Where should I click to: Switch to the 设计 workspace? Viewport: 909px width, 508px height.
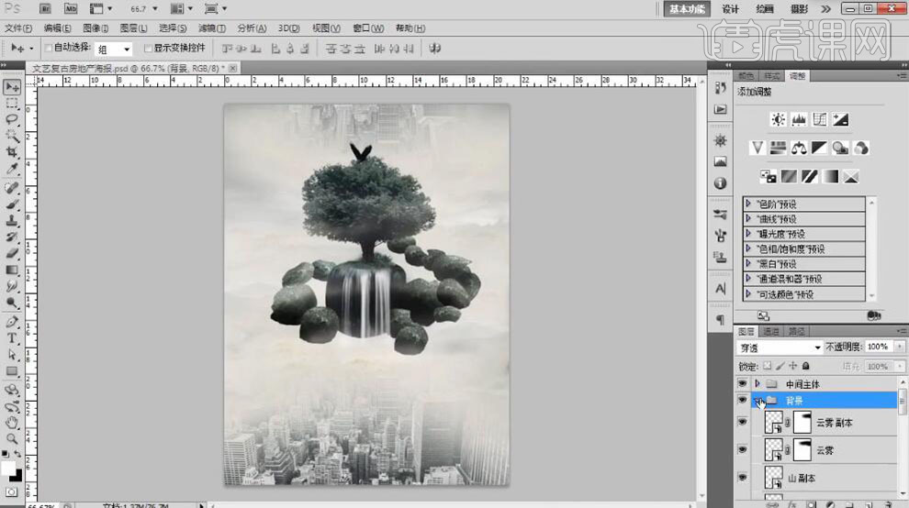pos(731,8)
